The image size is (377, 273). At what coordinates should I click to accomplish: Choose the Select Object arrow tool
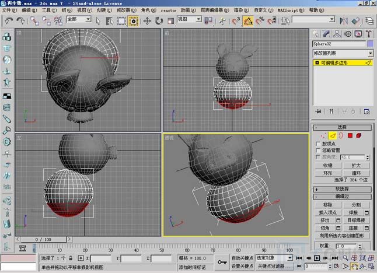[98, 21]
